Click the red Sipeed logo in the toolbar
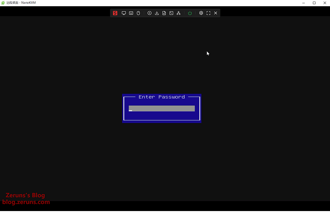330x212 pixels. coord(115,13)
